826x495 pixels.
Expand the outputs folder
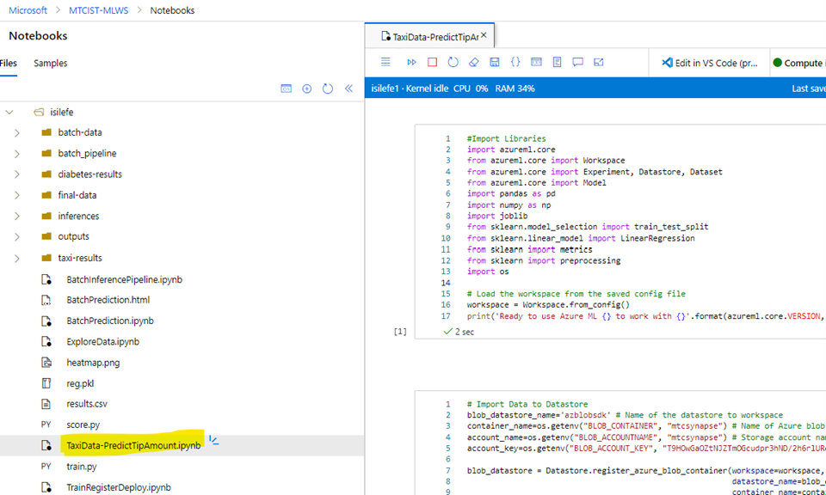17,236
